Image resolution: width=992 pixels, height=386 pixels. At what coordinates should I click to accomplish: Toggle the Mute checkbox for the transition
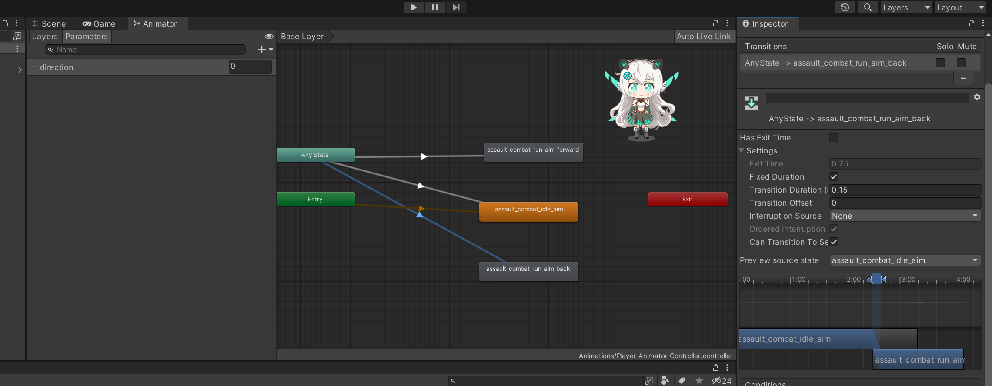[961, 63]
